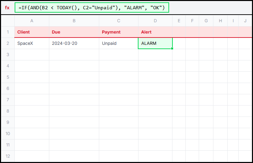The height and width of the screenshot is (163, 253).
Task: Click empty cell A3 below SpaceX
Action: coord(32,55)
